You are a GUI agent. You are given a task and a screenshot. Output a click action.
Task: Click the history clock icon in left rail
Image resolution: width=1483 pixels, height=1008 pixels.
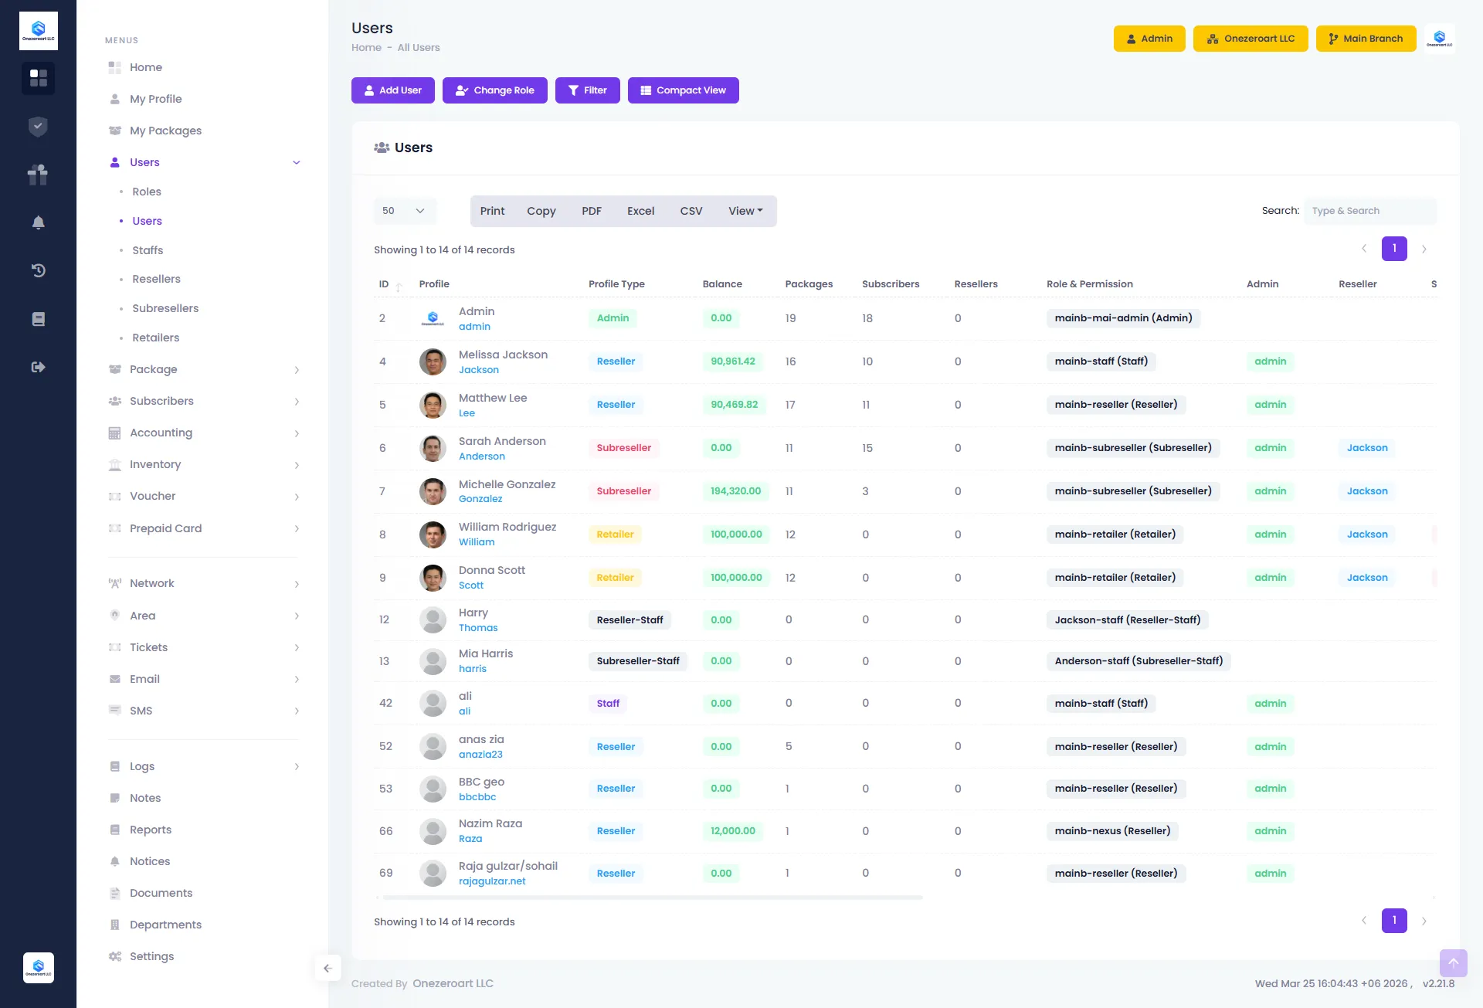[38, 270]
